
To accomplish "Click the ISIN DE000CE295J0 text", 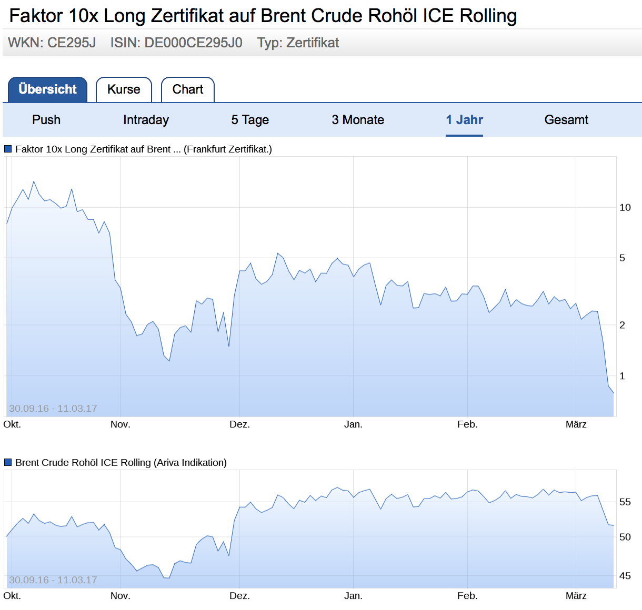I will click(176, 43).
